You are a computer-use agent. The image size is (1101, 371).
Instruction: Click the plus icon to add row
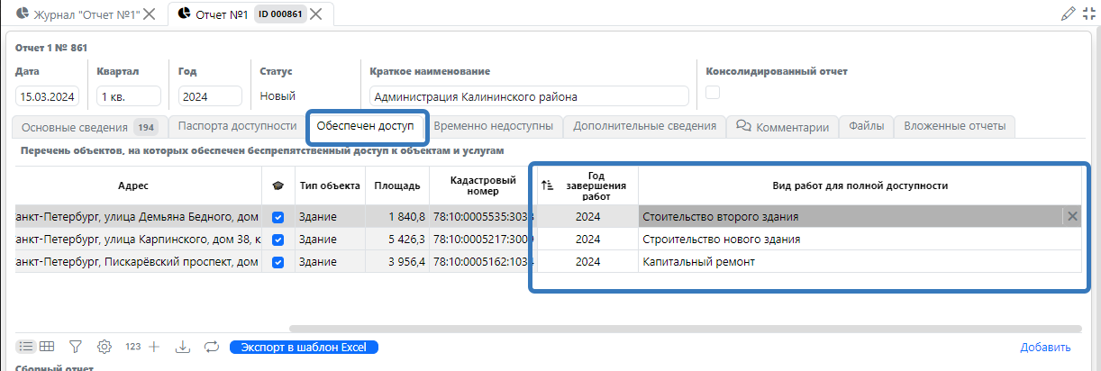pos(154,347)
